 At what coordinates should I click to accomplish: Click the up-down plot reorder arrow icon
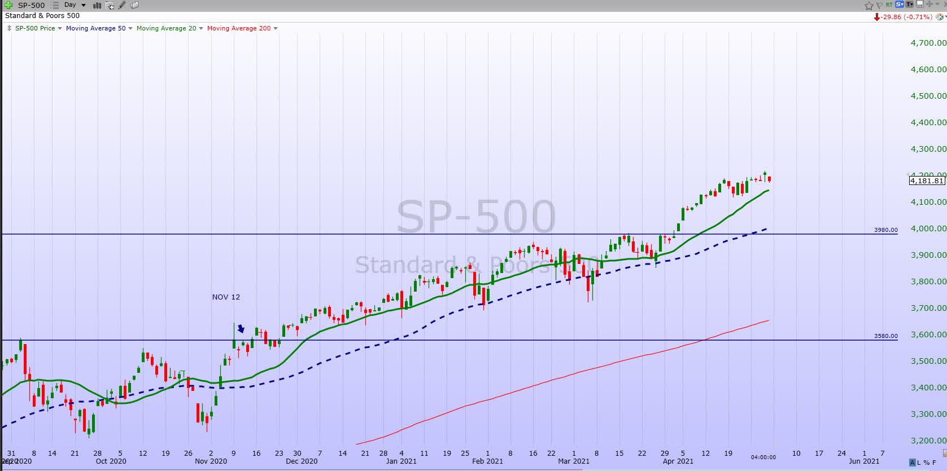[x=9, y=28]
